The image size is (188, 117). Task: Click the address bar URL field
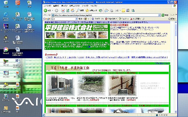tap(105, 15)
